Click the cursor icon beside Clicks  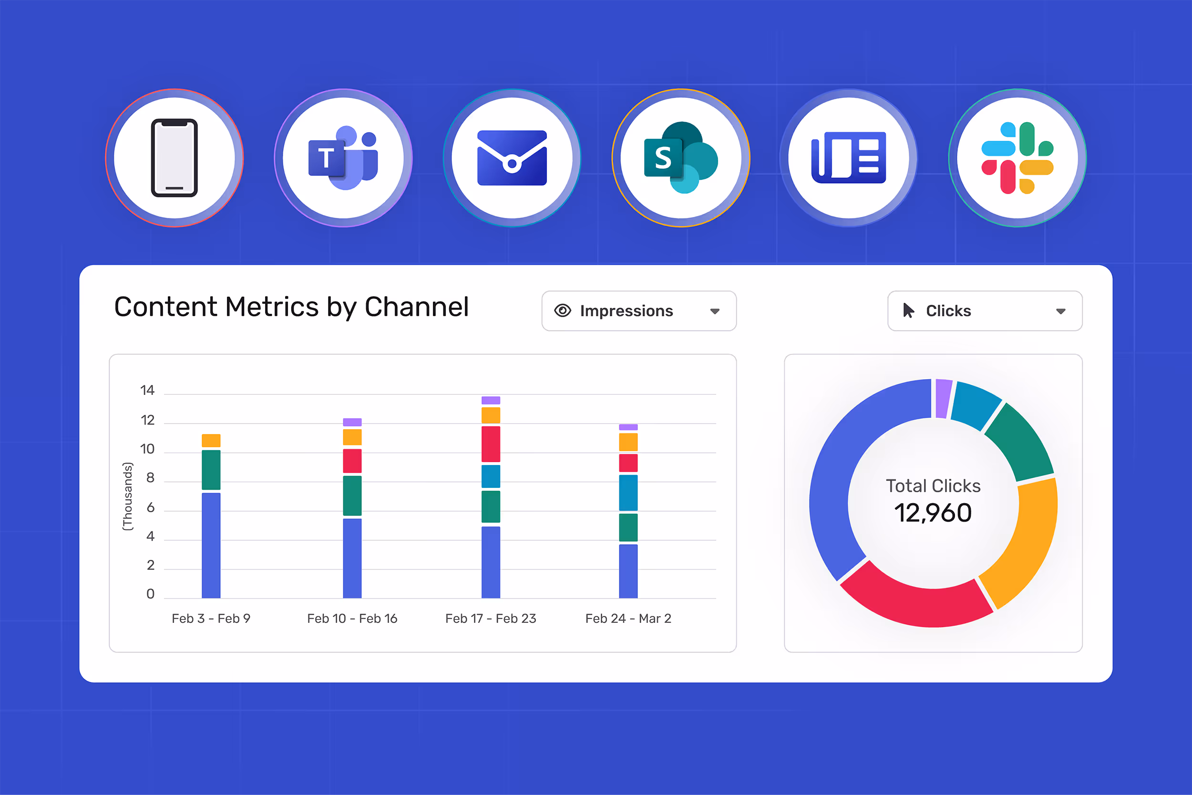(909, 311)
